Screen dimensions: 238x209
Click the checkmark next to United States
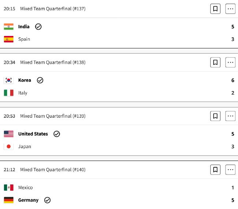57,134
